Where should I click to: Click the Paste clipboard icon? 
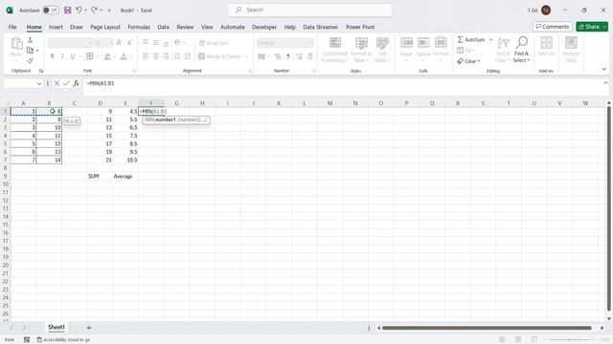16,43
